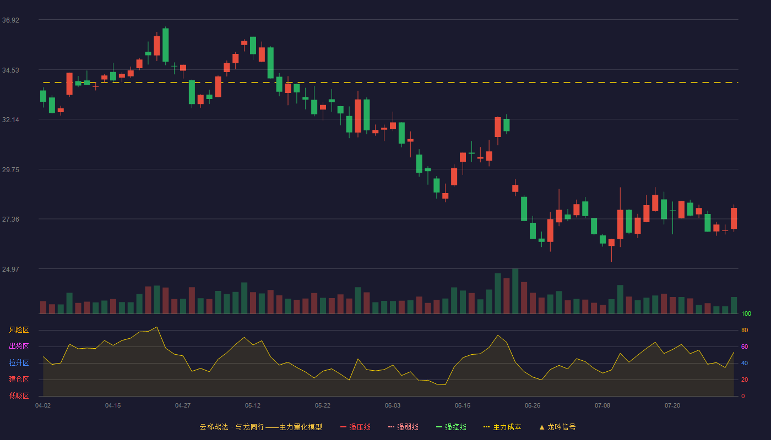Screen dimensions: 771x440
Task: Click the 05-12 date label
Action: click(253, 405)
